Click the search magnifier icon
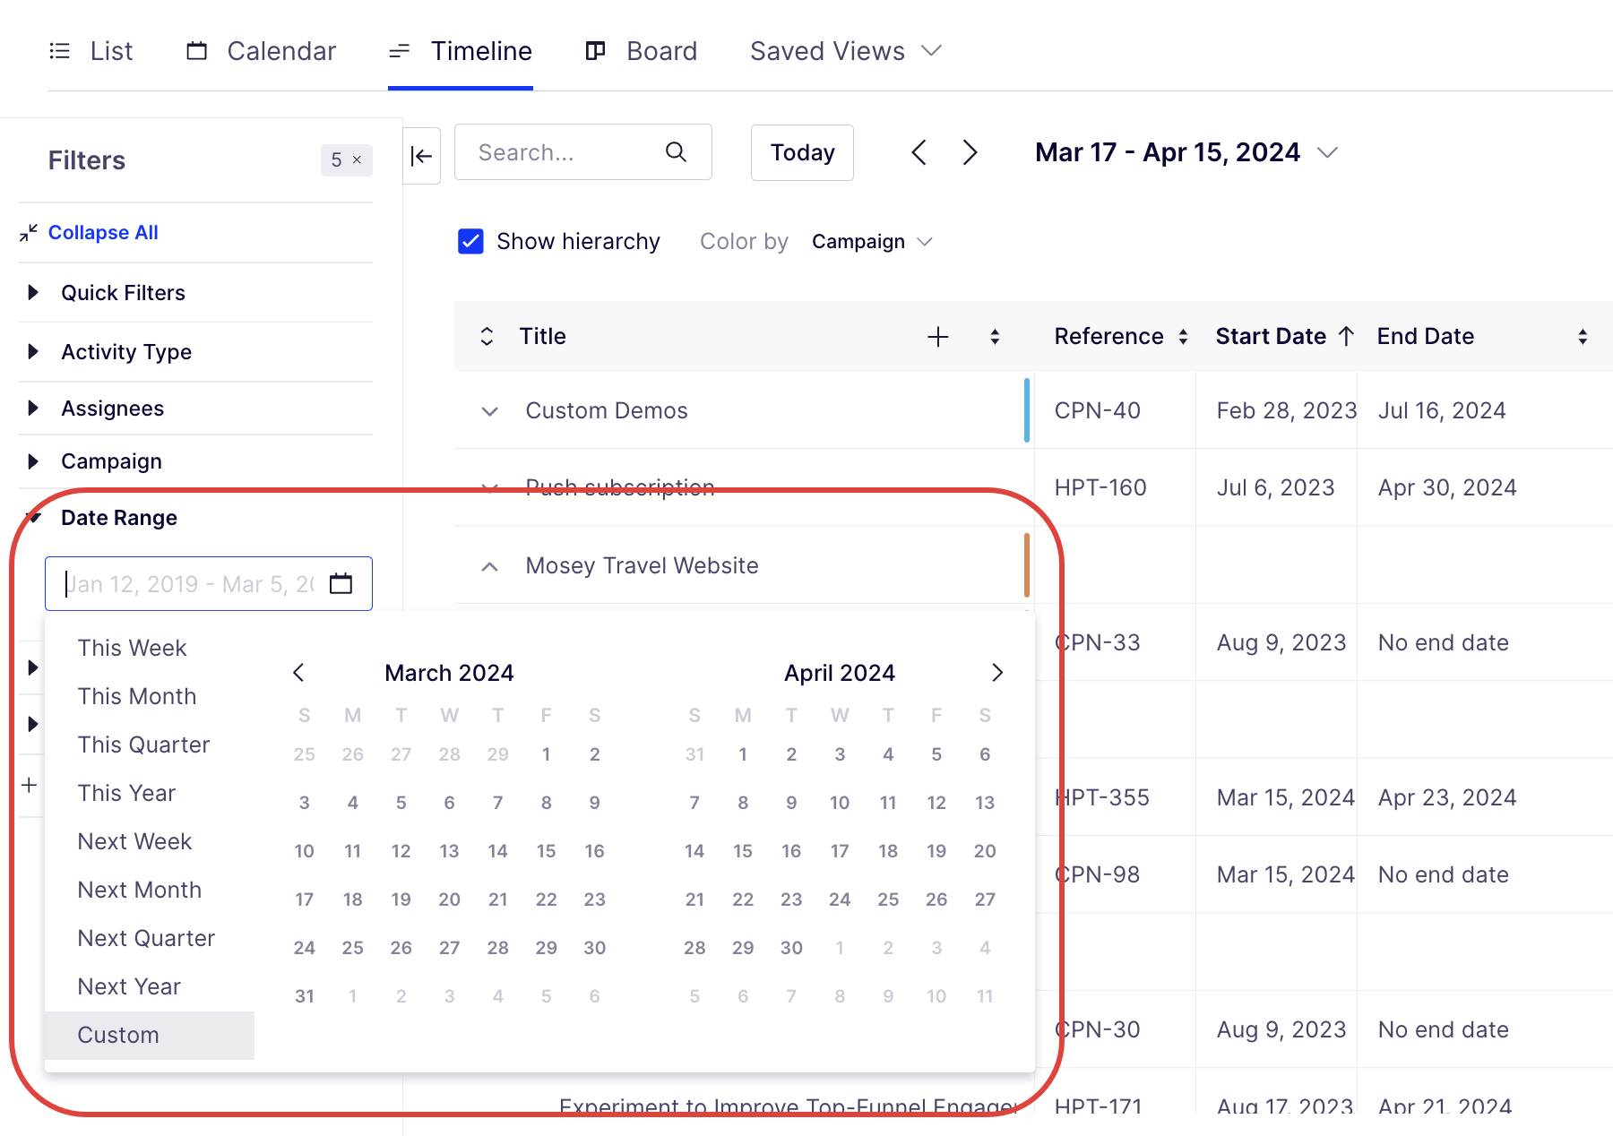The height and width of the screenshot is (1136, 1613). 677,152
